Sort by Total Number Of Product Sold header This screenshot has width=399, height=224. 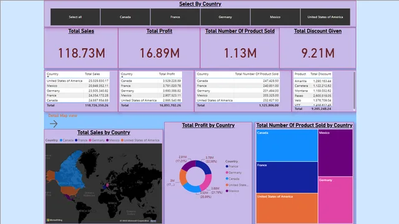pyautogui.click(x=256, y=74)
